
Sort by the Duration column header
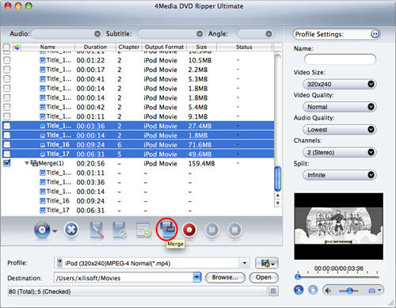(95, 47)
